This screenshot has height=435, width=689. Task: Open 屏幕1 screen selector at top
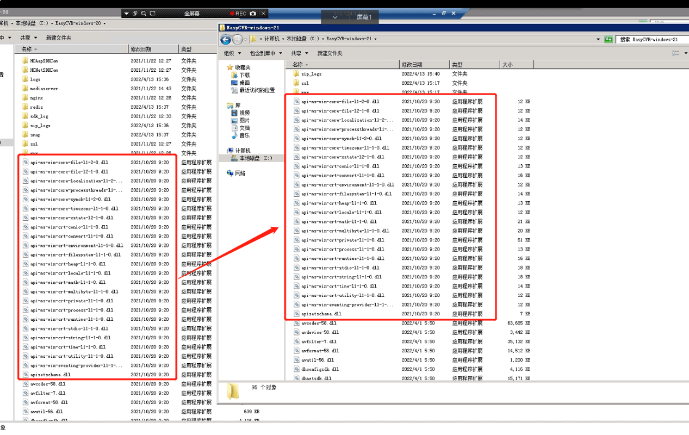(x=364, y=17)
